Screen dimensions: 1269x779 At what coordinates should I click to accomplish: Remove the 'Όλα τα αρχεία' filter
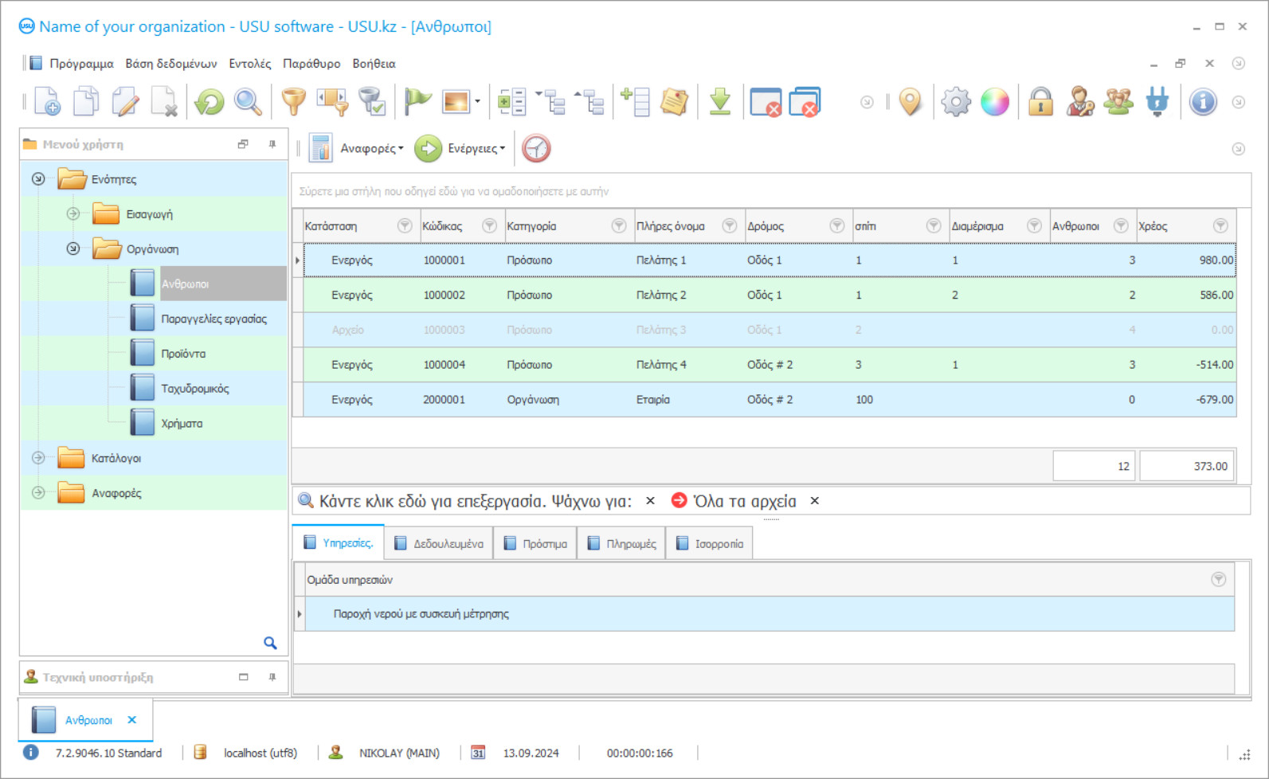tap(814, 501)
